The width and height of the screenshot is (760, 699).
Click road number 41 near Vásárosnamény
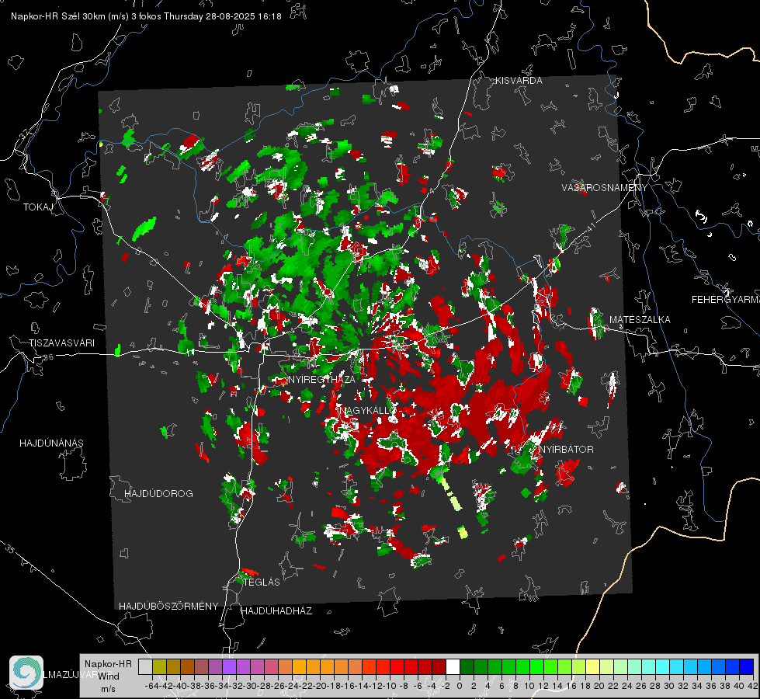click(x=590, y=227)
